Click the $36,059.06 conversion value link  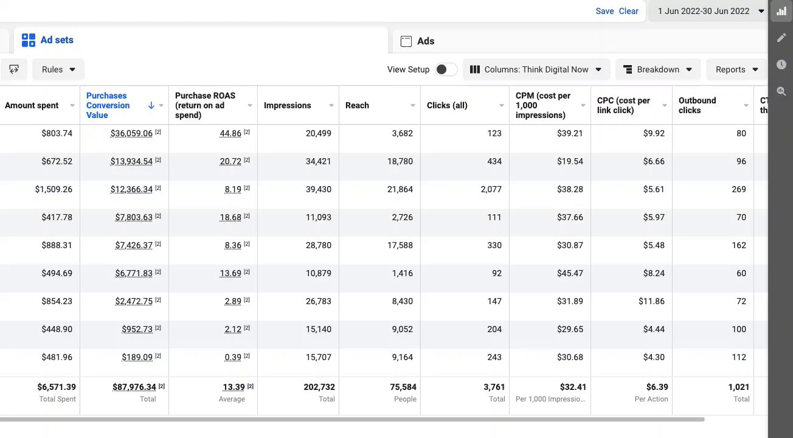click(x=131, y=133)
